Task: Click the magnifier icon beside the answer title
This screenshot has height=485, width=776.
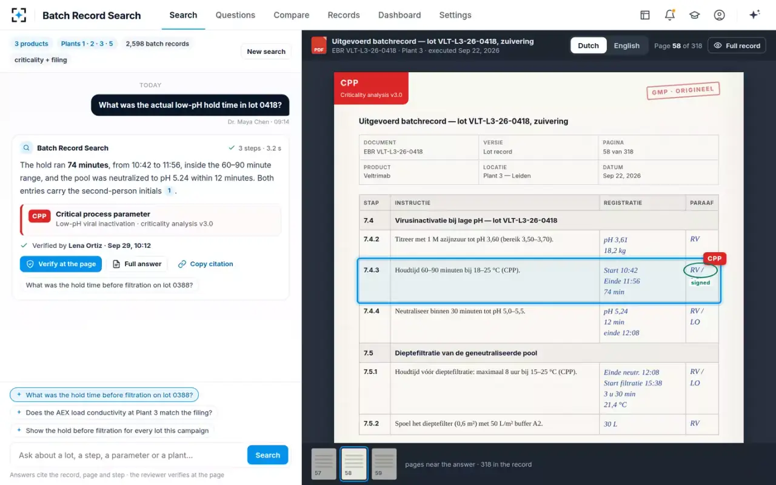Action: tap(27, 148)
